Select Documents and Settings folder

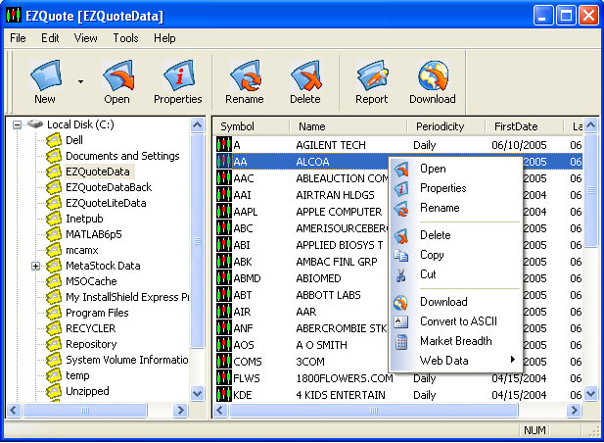(122, 156)
